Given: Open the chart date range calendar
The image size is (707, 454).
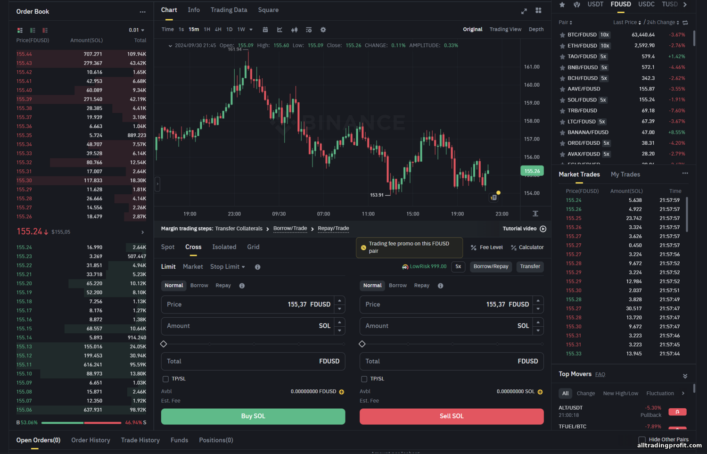Looking at the screenshot, I should [x=265, y=30].
